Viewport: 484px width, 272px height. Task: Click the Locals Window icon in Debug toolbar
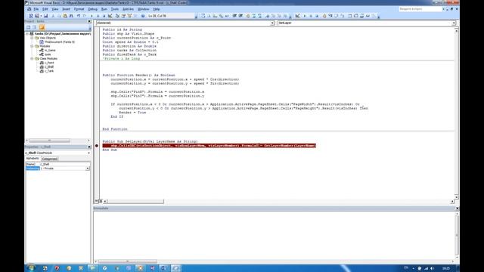click(349, 16)
